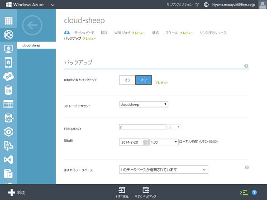Open Cloud Services gear-cloud icon
This screenshot has width=267, height=200.
pyautogui.click(x=8, y=76)
